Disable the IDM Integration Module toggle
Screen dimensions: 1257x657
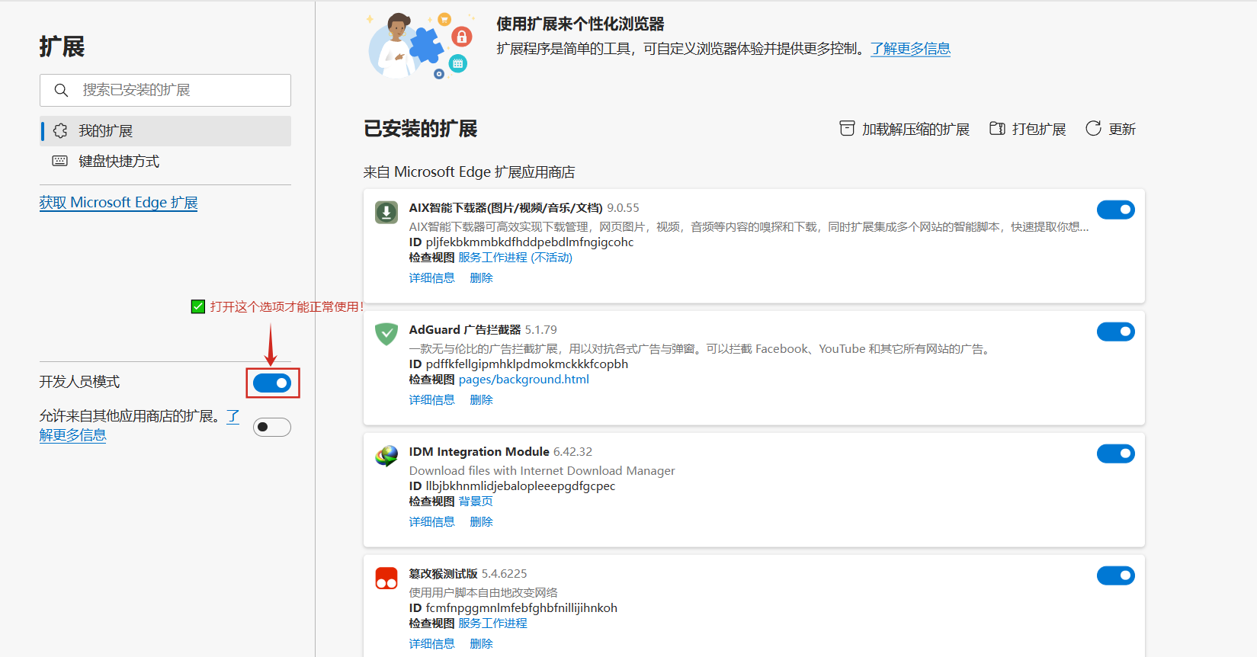tap(1115, 453)
